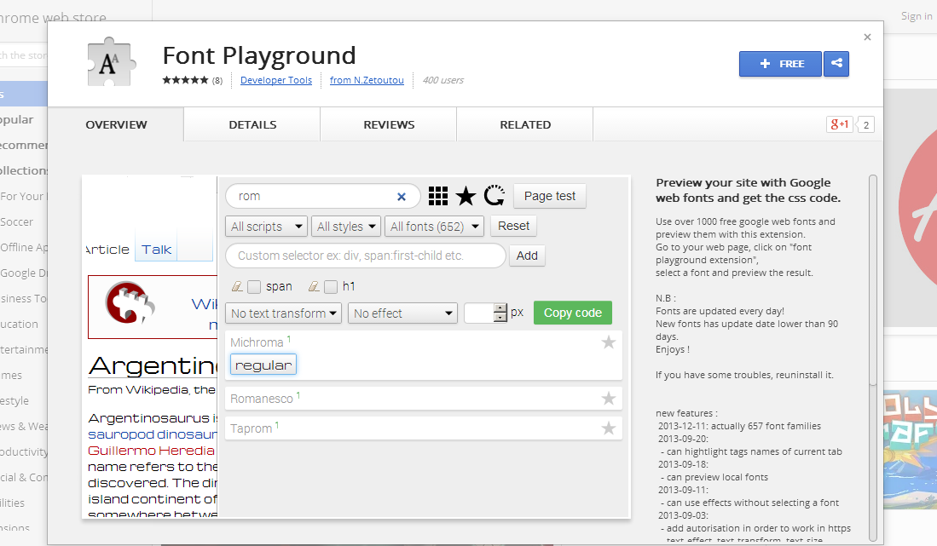Star the Michroma font

tap(609, 342)
